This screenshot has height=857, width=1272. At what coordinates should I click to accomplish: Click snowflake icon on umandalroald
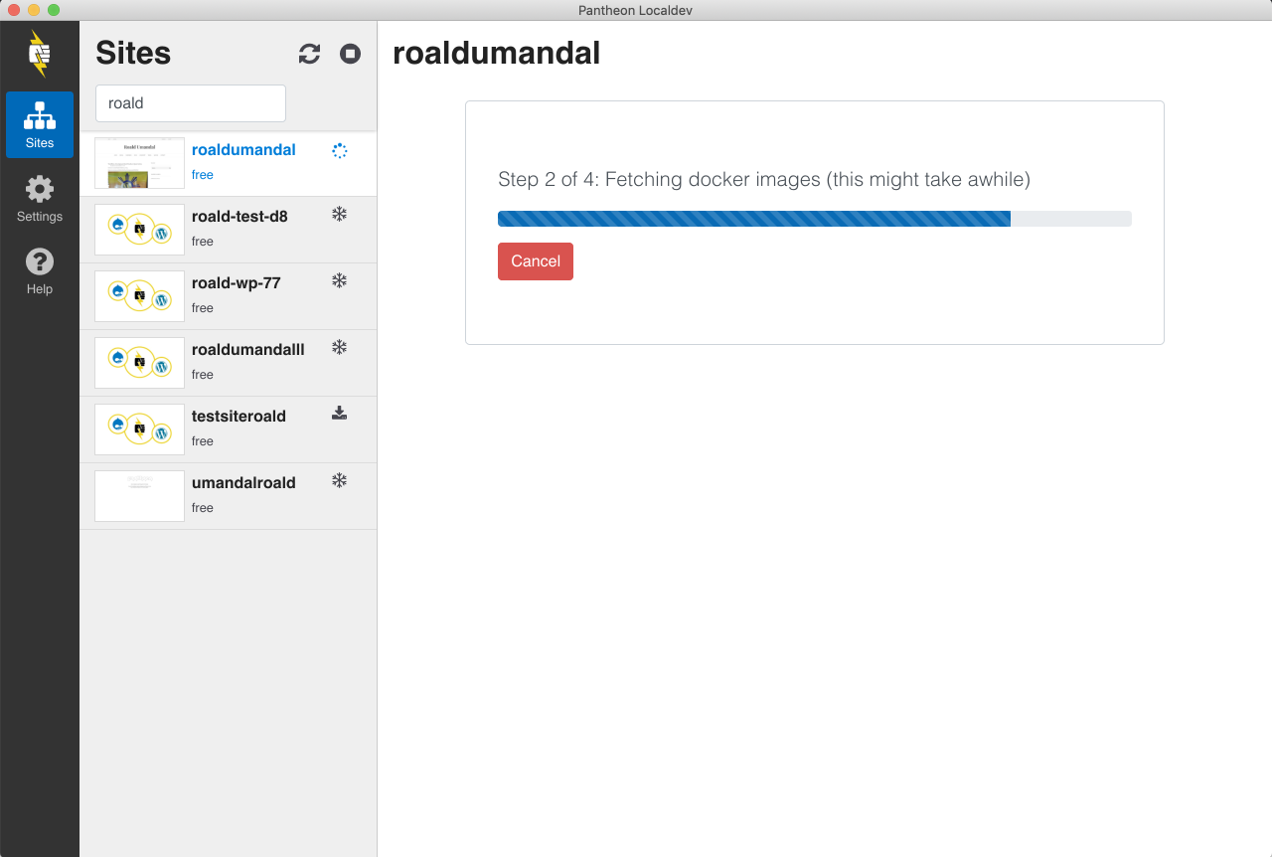(339, 480)
